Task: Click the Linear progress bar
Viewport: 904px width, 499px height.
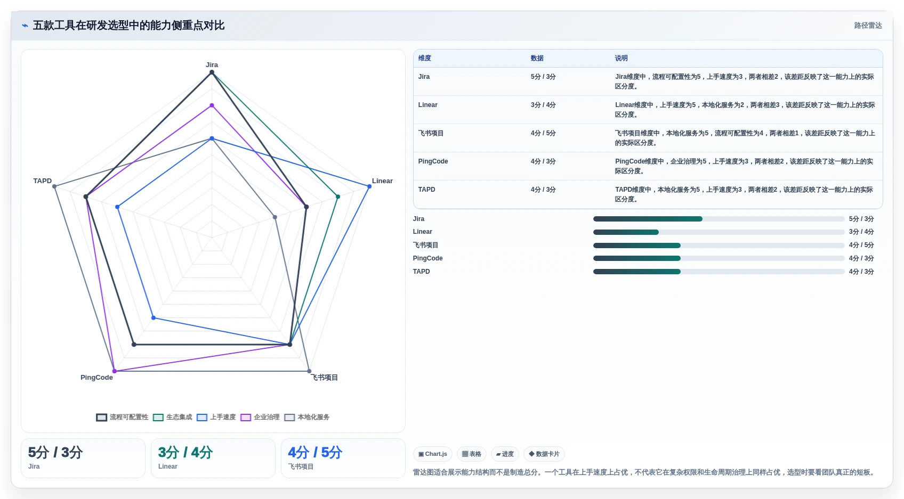Action: click(719, 232)
